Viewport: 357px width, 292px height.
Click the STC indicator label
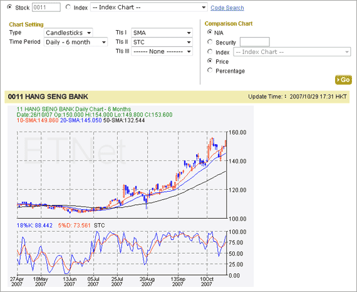click(x=99, y=226)
